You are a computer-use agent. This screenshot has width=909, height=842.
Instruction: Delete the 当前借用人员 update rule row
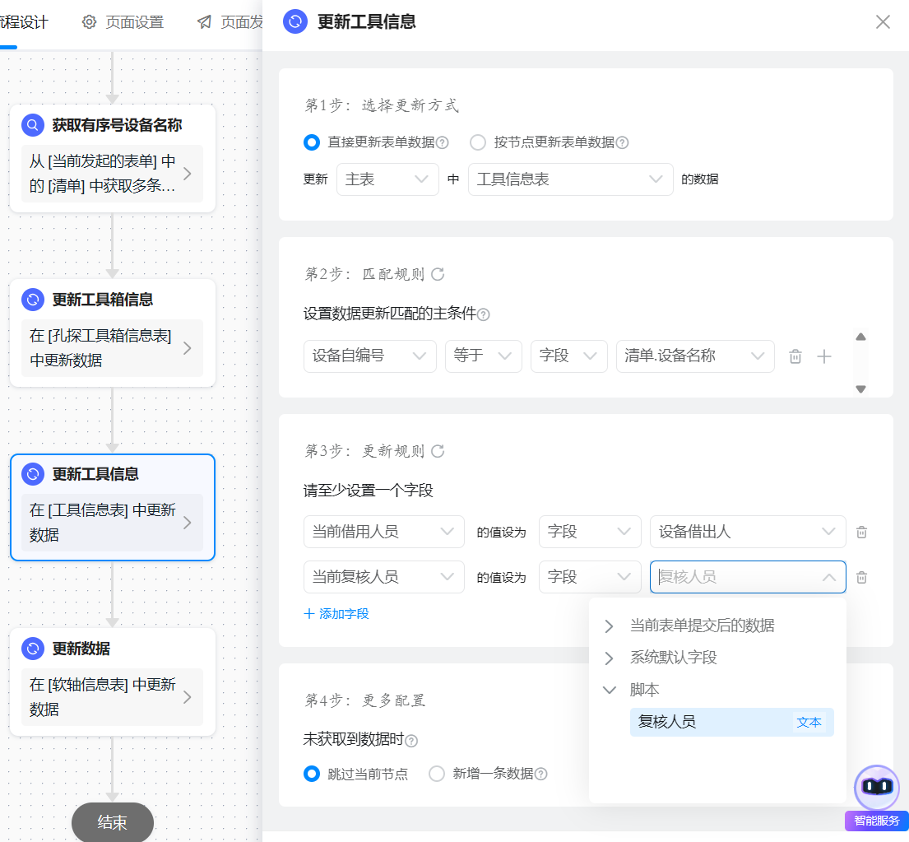click(861, 532)
